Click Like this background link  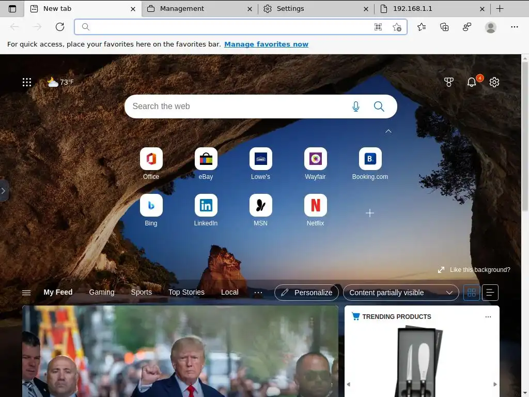pos(474,270)
